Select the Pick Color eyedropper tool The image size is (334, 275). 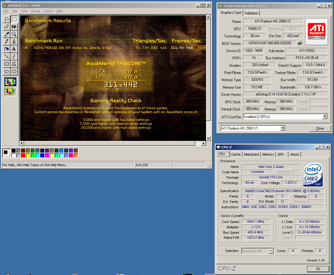click(x=7, y=34)
